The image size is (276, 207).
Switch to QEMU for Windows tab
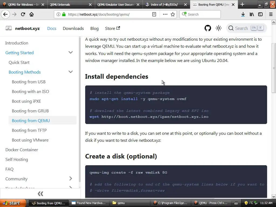point(24,5)
